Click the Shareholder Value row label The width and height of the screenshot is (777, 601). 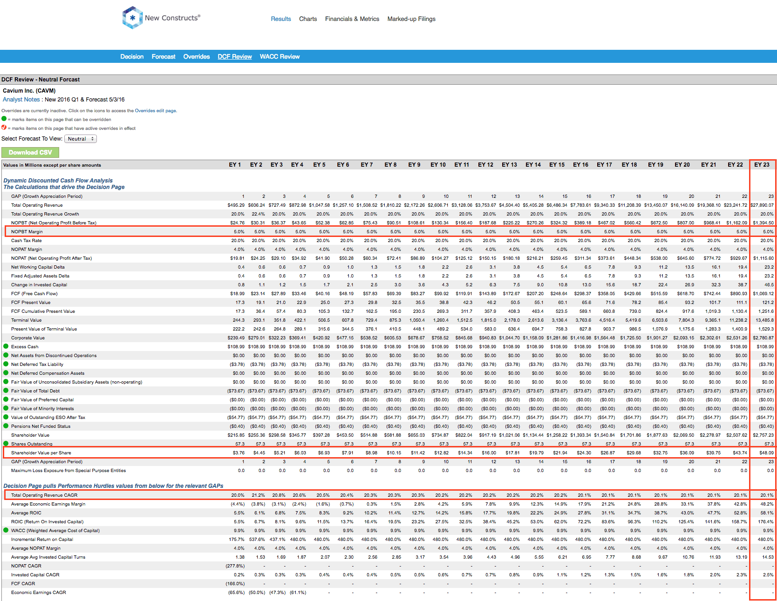click(30, 435)
